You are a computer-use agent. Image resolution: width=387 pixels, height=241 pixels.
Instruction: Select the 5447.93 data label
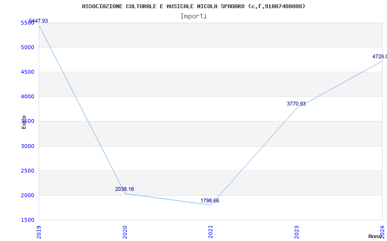(x=39, y=21)
